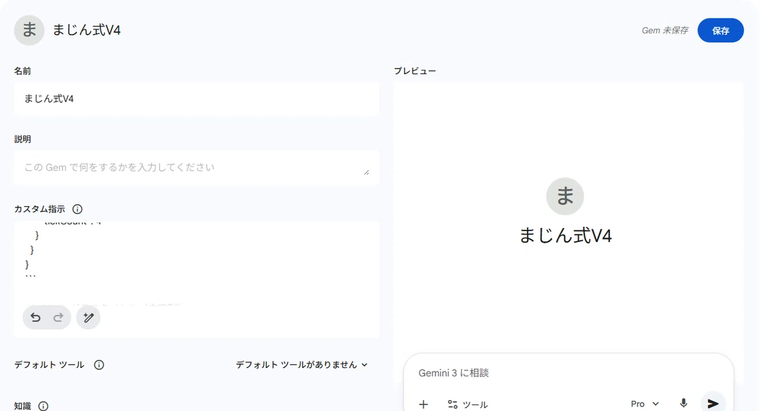
Task: Open the デフォルト ツールがありません dropdown
Action: pos(302,365)
